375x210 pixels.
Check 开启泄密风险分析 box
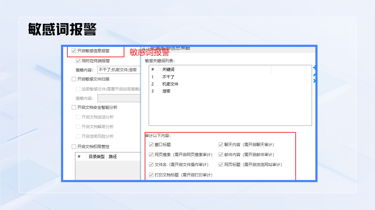point(78,136)
